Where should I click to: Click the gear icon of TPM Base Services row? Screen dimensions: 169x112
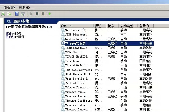[62, 70]
